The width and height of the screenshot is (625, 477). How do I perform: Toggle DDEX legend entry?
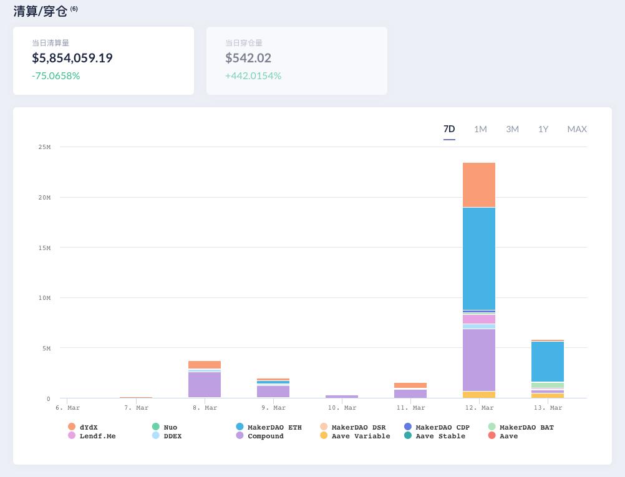click(172, 436)
